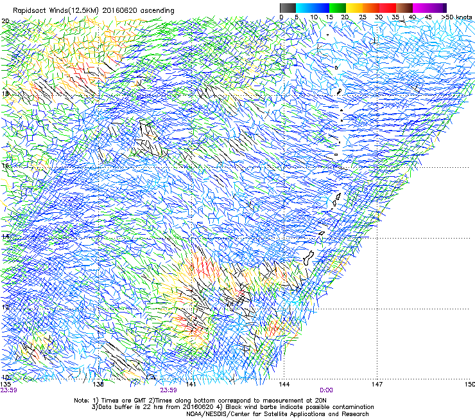This screenshot has width=475, height=418.
Task: Click the yellow 20-25 knots legend swatch
Action: [354, 8]
